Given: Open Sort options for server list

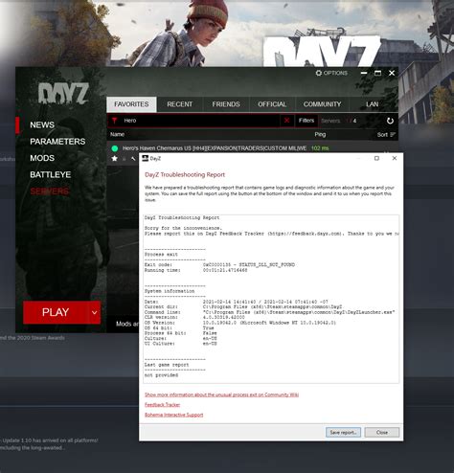Looking at the screenshot, I should 386,135.
